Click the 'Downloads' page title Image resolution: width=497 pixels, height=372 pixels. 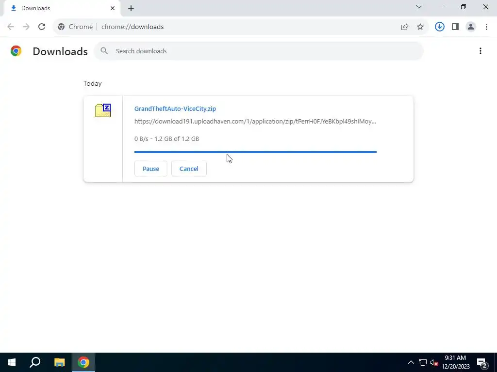point(60,51)
